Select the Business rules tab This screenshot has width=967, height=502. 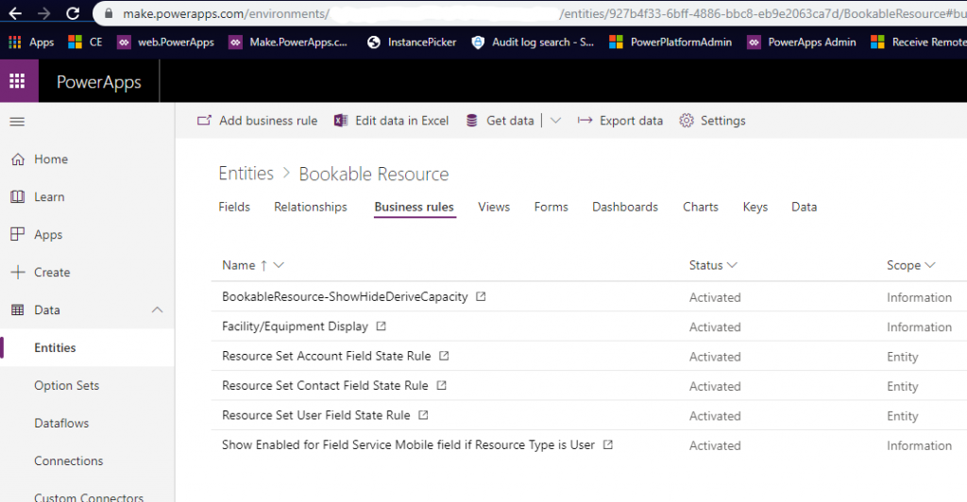[415, 207]
